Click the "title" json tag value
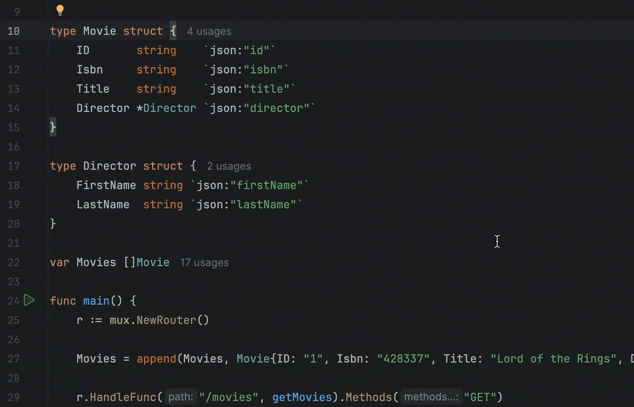 [267, 89]
